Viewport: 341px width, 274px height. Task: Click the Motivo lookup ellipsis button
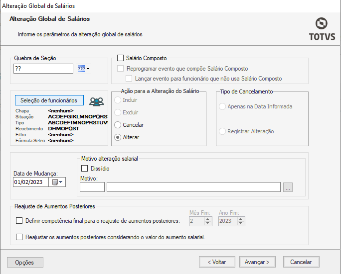[x=288, y=187]
